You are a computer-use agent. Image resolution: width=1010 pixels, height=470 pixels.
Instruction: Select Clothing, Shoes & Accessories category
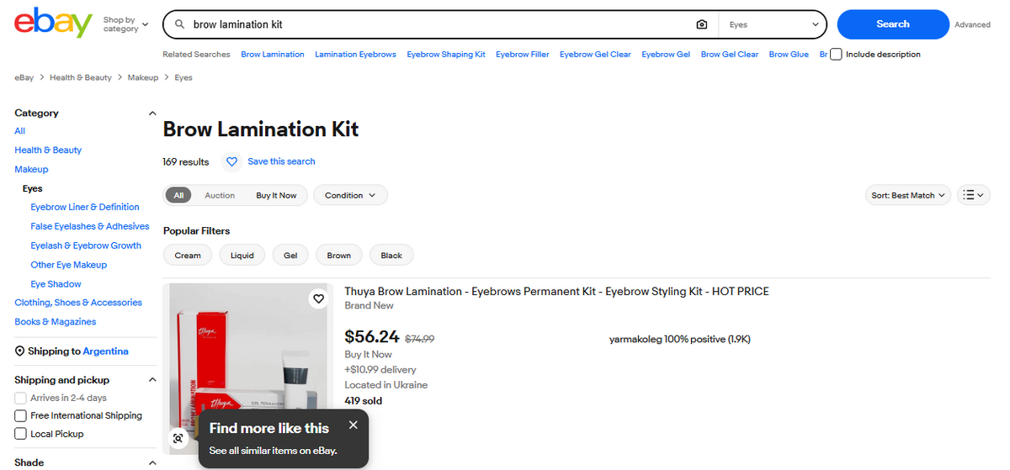point(78,303)
